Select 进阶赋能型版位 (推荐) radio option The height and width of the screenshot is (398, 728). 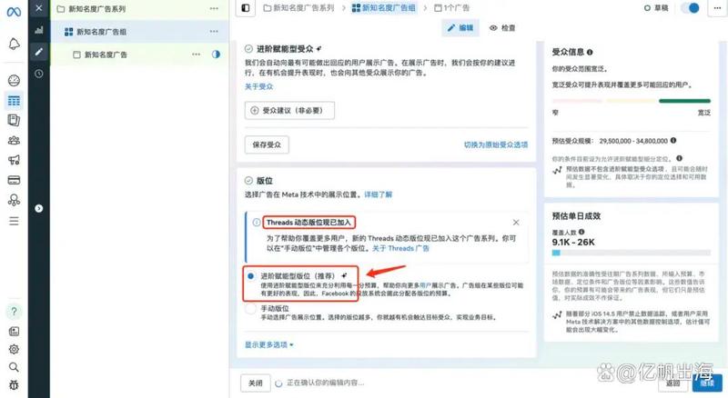(251, 274)
